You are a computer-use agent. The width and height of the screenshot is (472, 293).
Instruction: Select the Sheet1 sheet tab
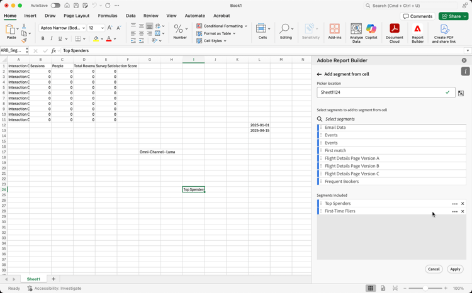(33, 279)
